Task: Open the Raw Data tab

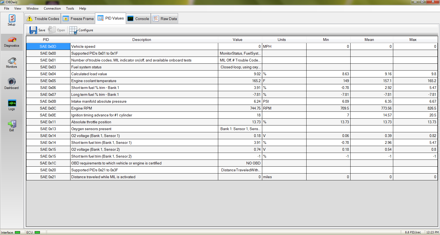Action: tap(165, 19)
